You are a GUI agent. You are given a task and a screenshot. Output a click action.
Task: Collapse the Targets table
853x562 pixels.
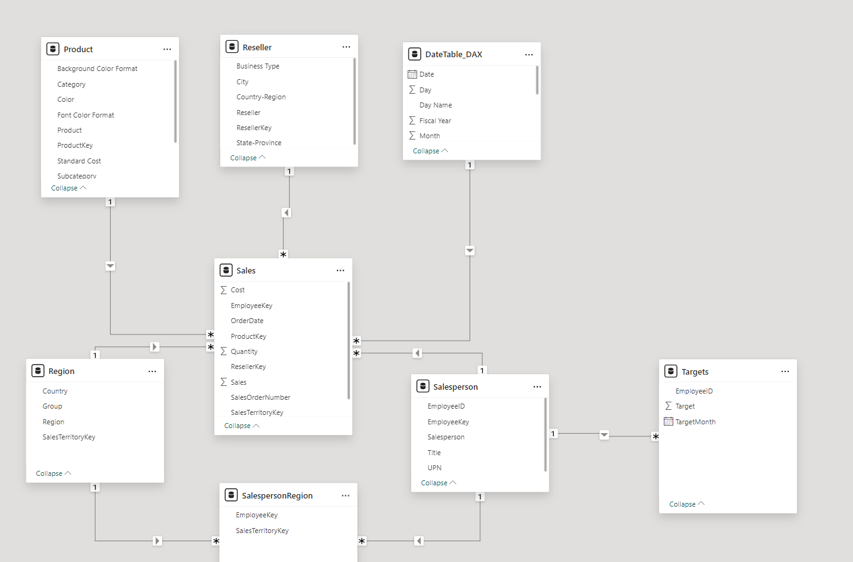click(688, 504)
